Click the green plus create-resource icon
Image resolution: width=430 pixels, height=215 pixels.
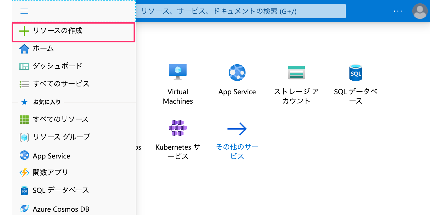(x=24, y=31)
